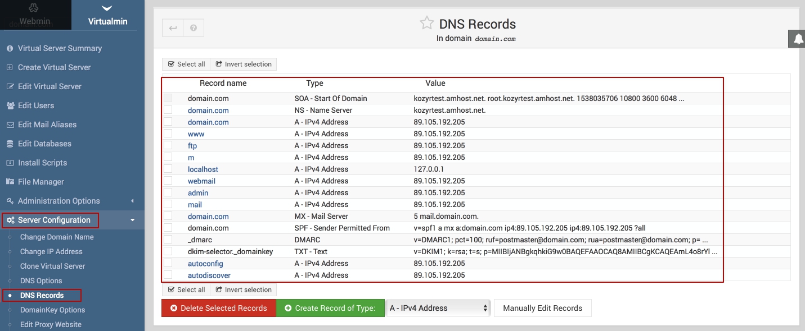Click the help question mark icon
Viewport: 805px width, 331px height.
pos(194,28)
